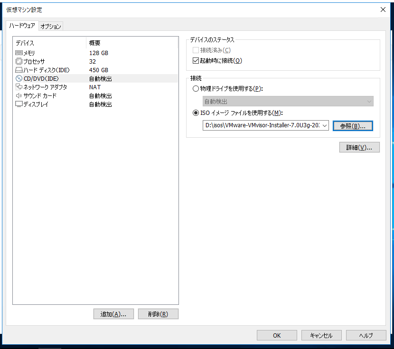This screenshot has height=349, width=394.
Task: Click the NAT network summary value
Action: [x=95, y=87]
